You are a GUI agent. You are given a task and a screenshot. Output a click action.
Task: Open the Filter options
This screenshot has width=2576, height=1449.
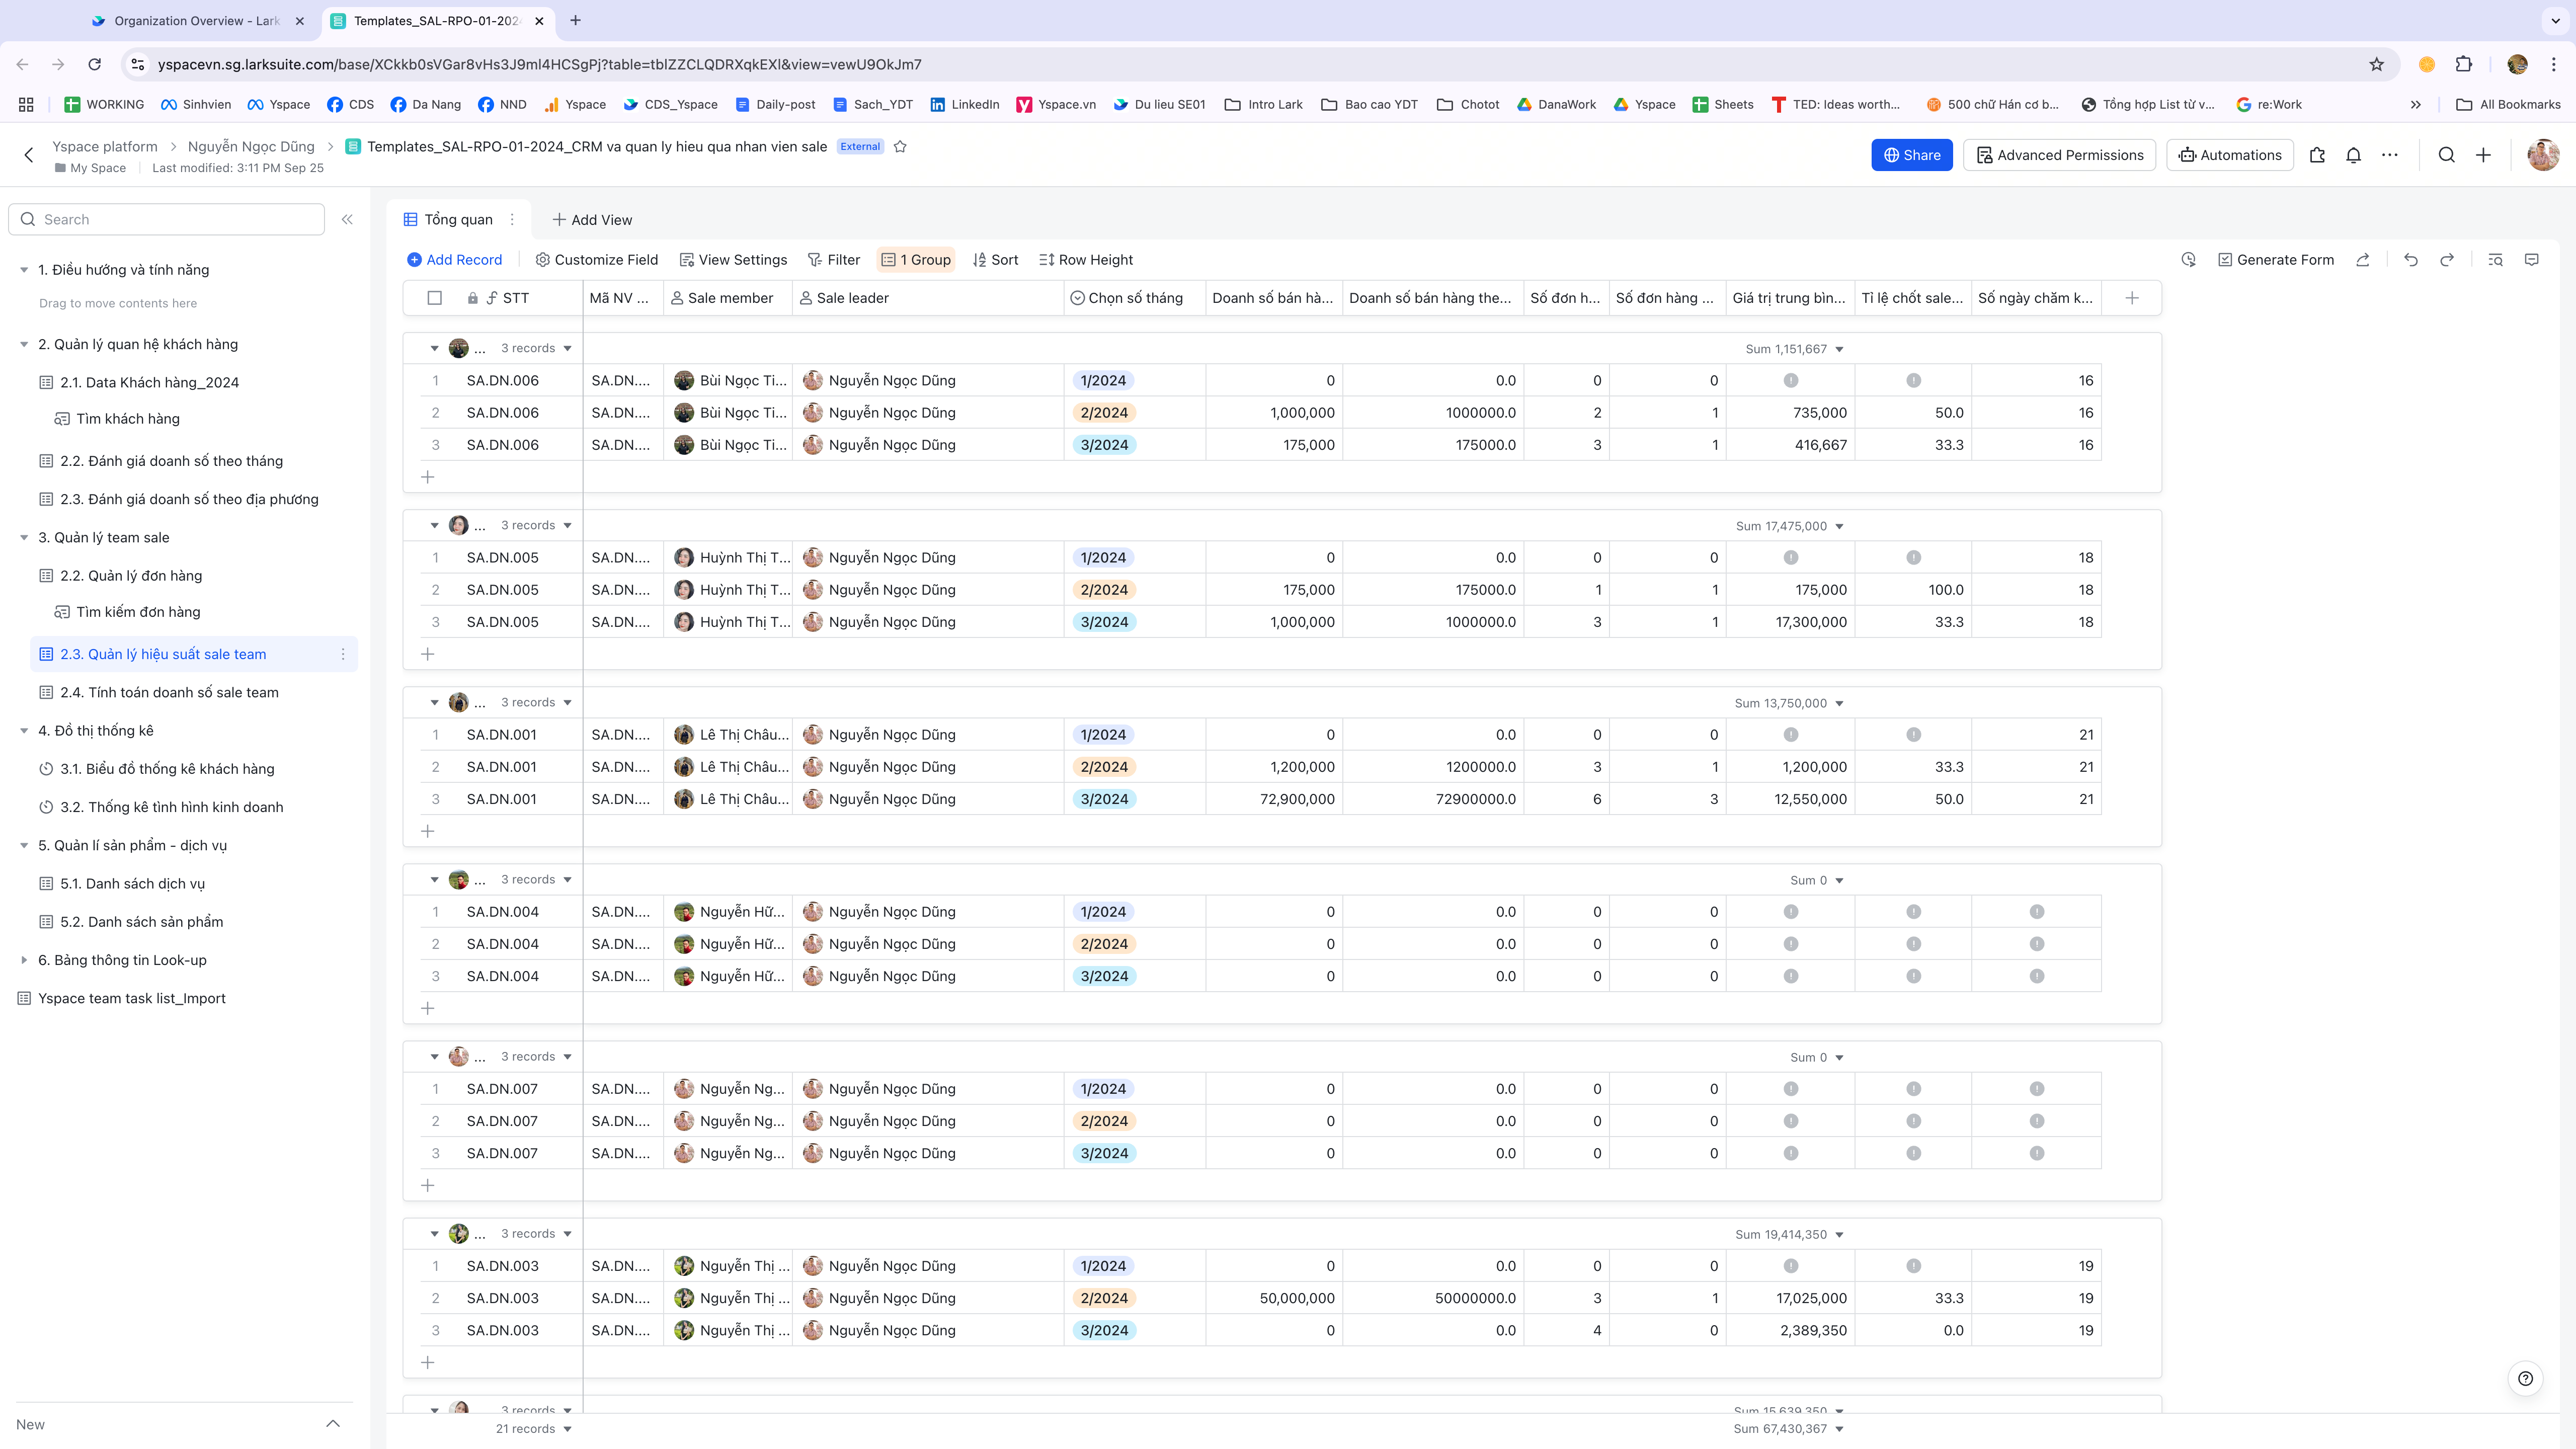coord(833,260)
